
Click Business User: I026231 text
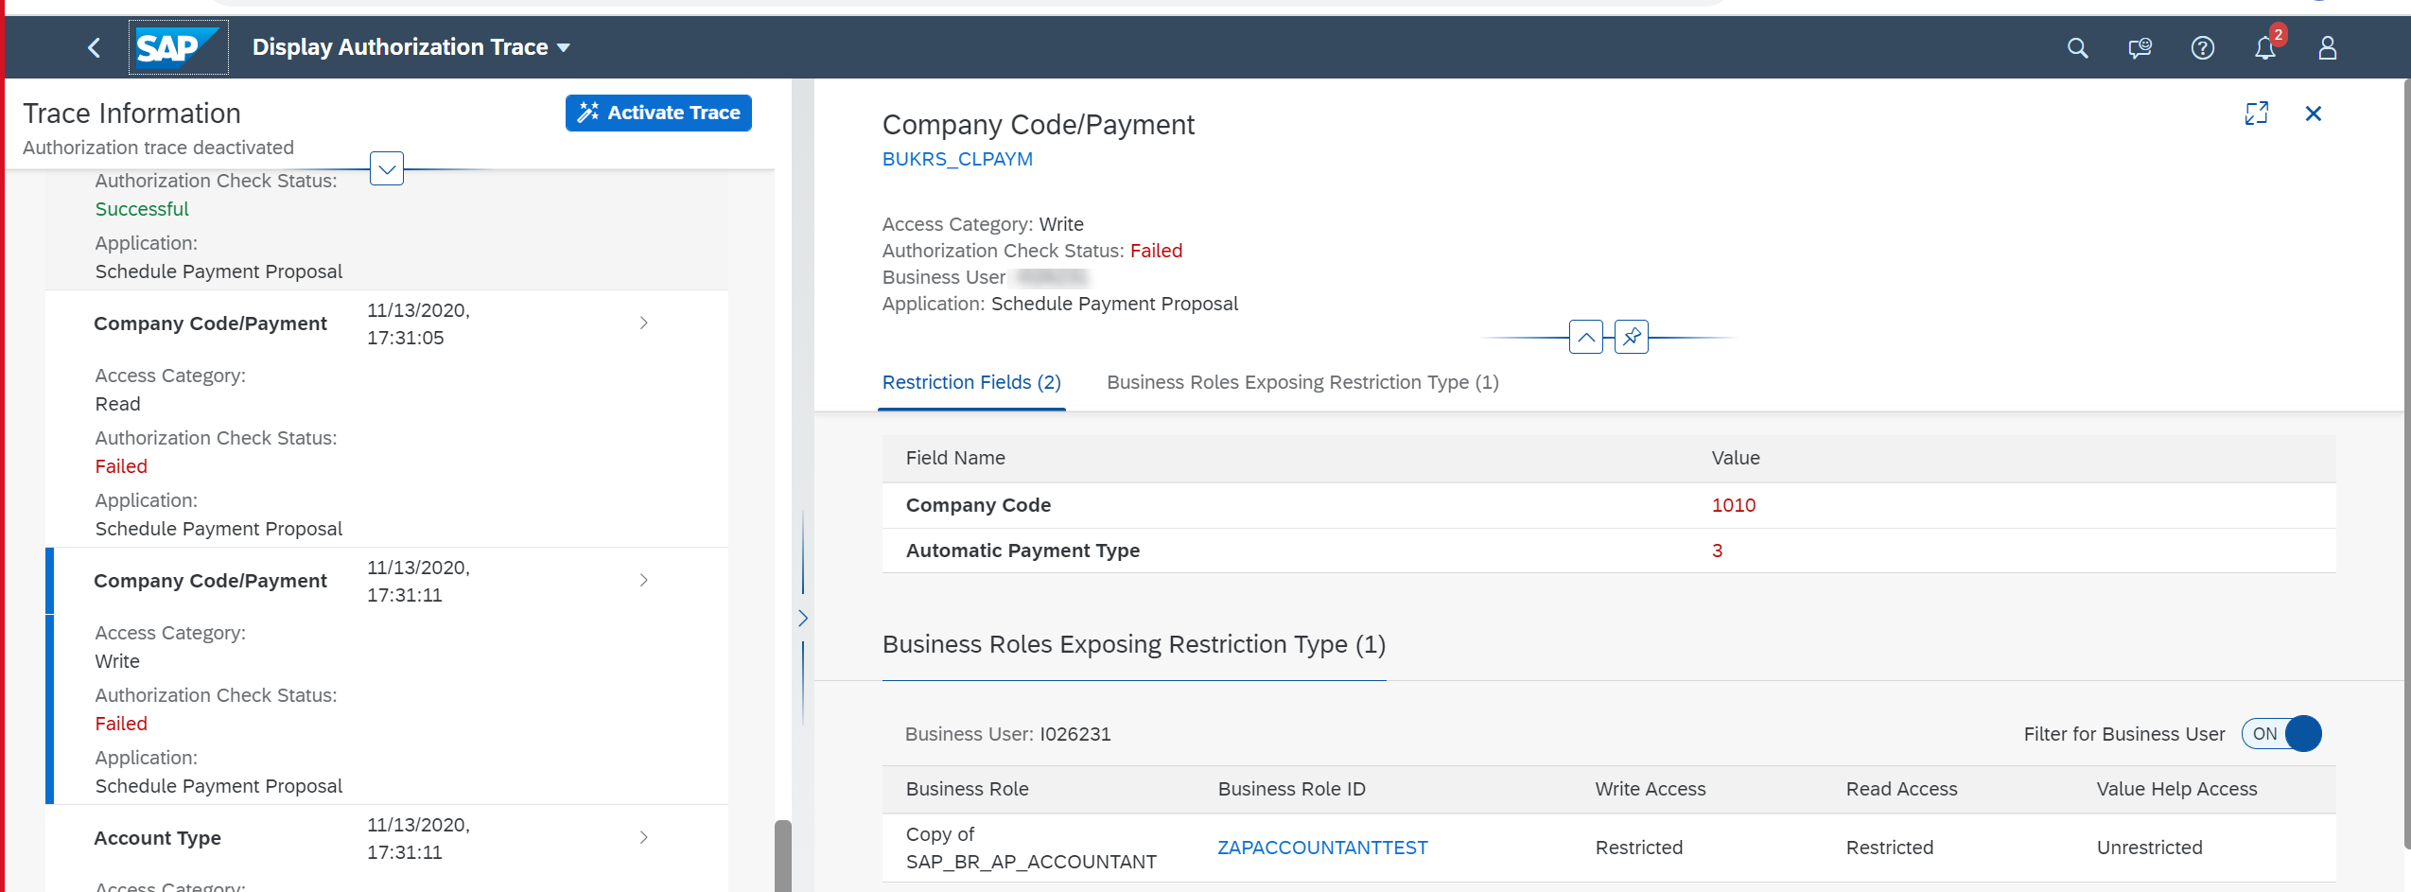[x=1007, y=734]
